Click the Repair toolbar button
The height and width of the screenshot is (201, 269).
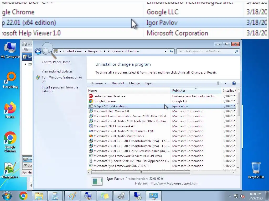click(x=149, y=83)
